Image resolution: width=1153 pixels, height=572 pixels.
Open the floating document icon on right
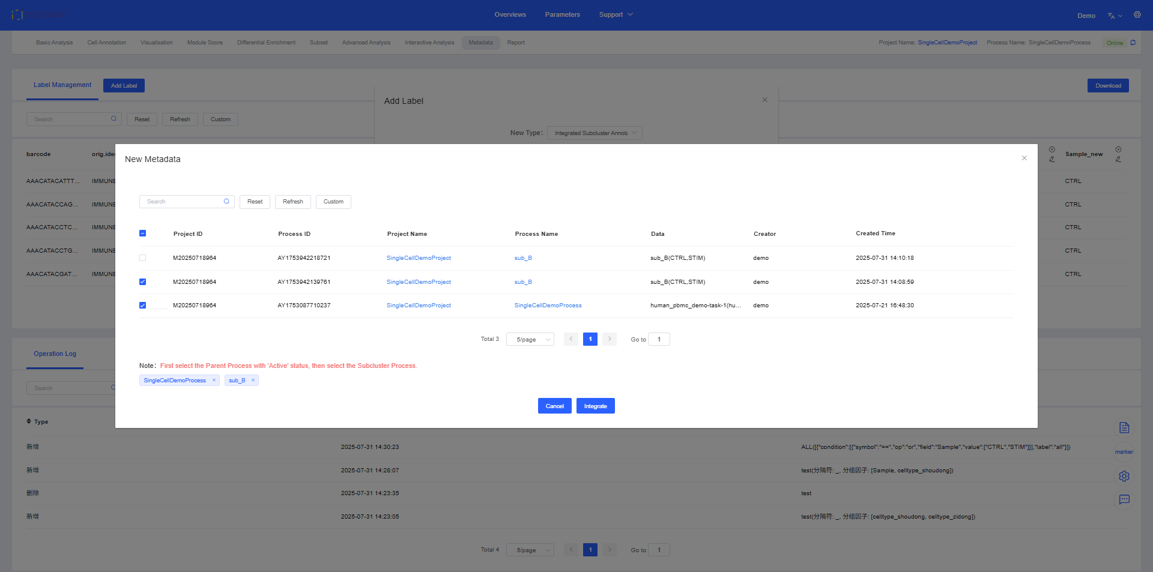pyautogui.click(x=1124, y=427)
